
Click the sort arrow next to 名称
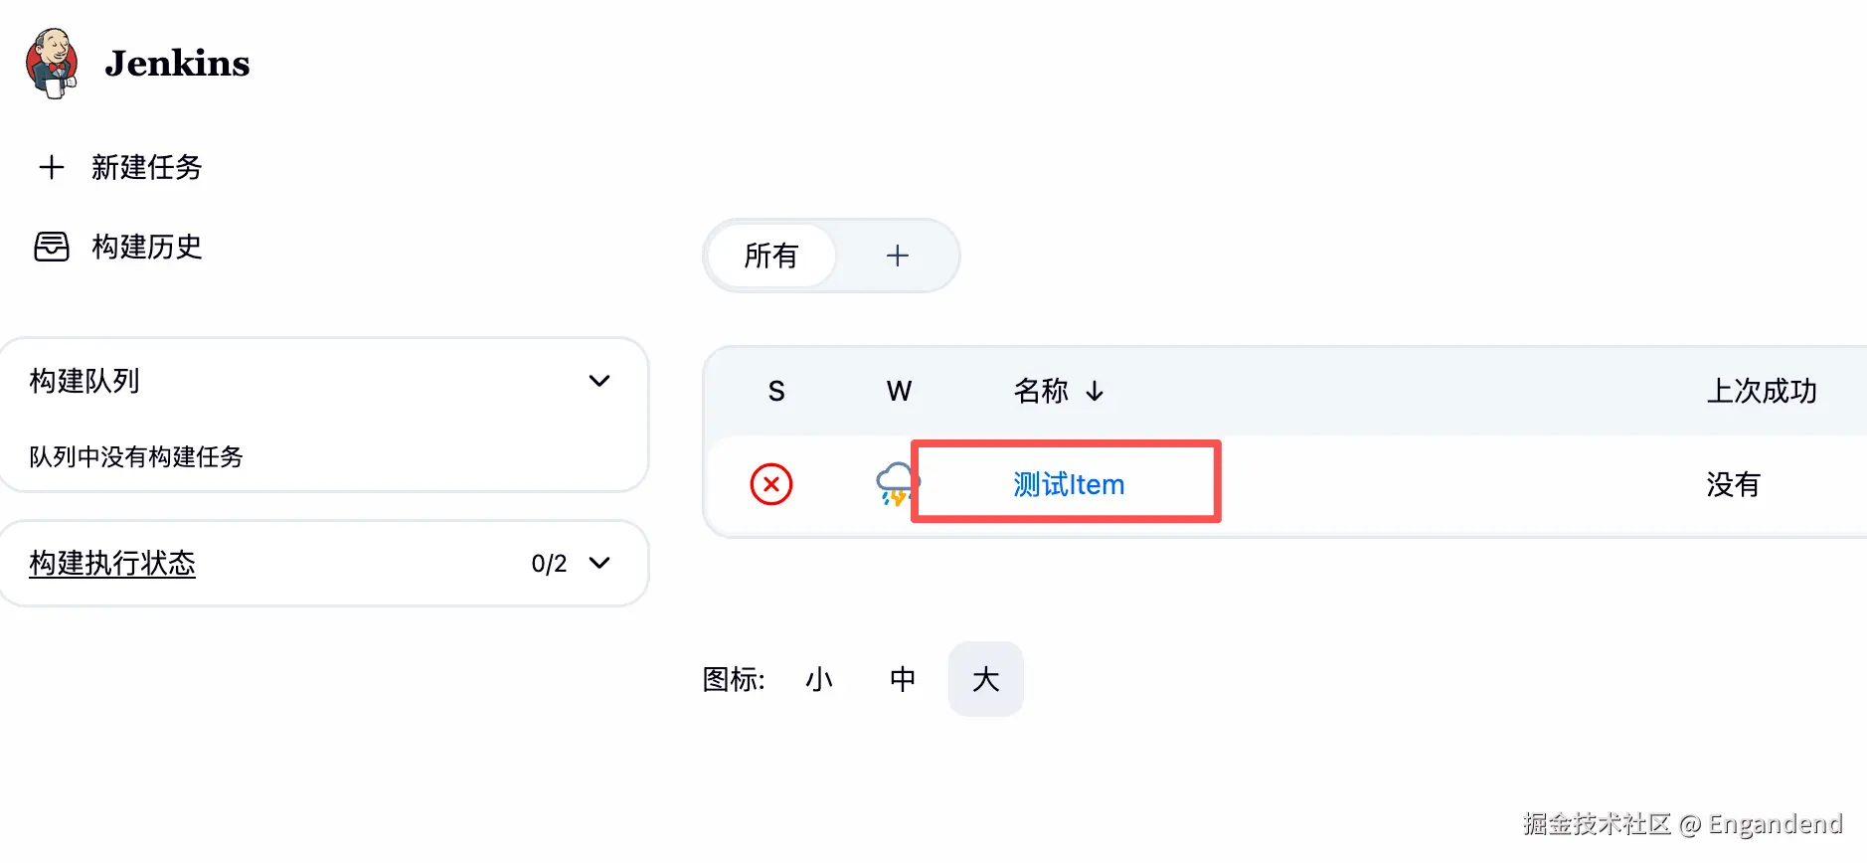(x=1095, y=392)
